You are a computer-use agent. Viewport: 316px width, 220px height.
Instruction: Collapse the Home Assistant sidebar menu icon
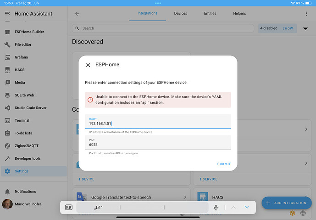(7, 14)
